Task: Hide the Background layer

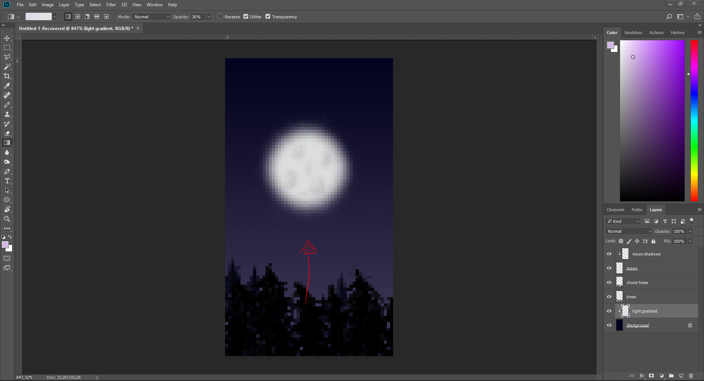Action: tap(609, 325)
